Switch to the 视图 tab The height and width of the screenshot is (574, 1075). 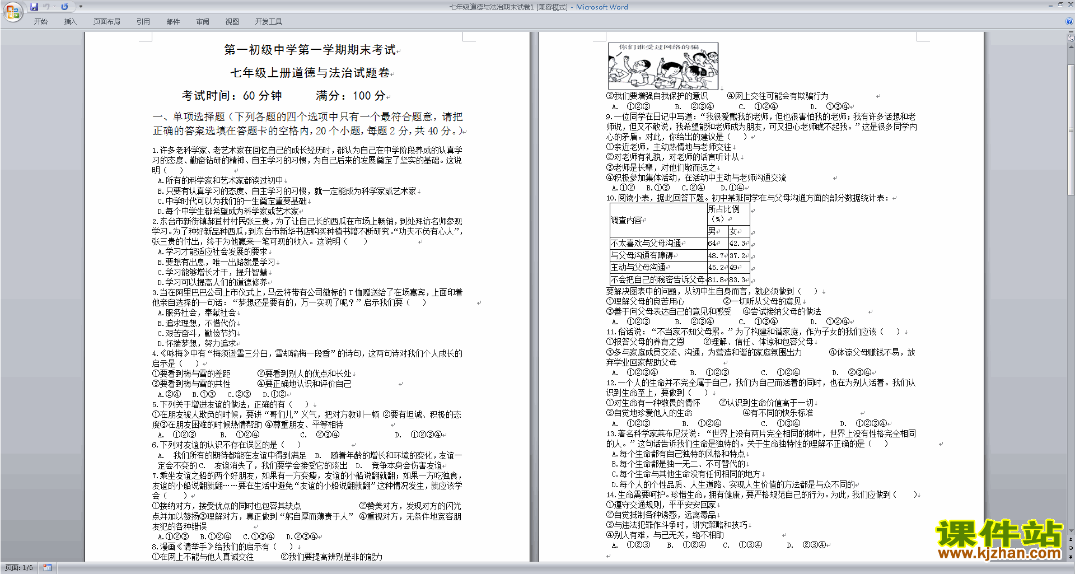[x=232, y=22]
